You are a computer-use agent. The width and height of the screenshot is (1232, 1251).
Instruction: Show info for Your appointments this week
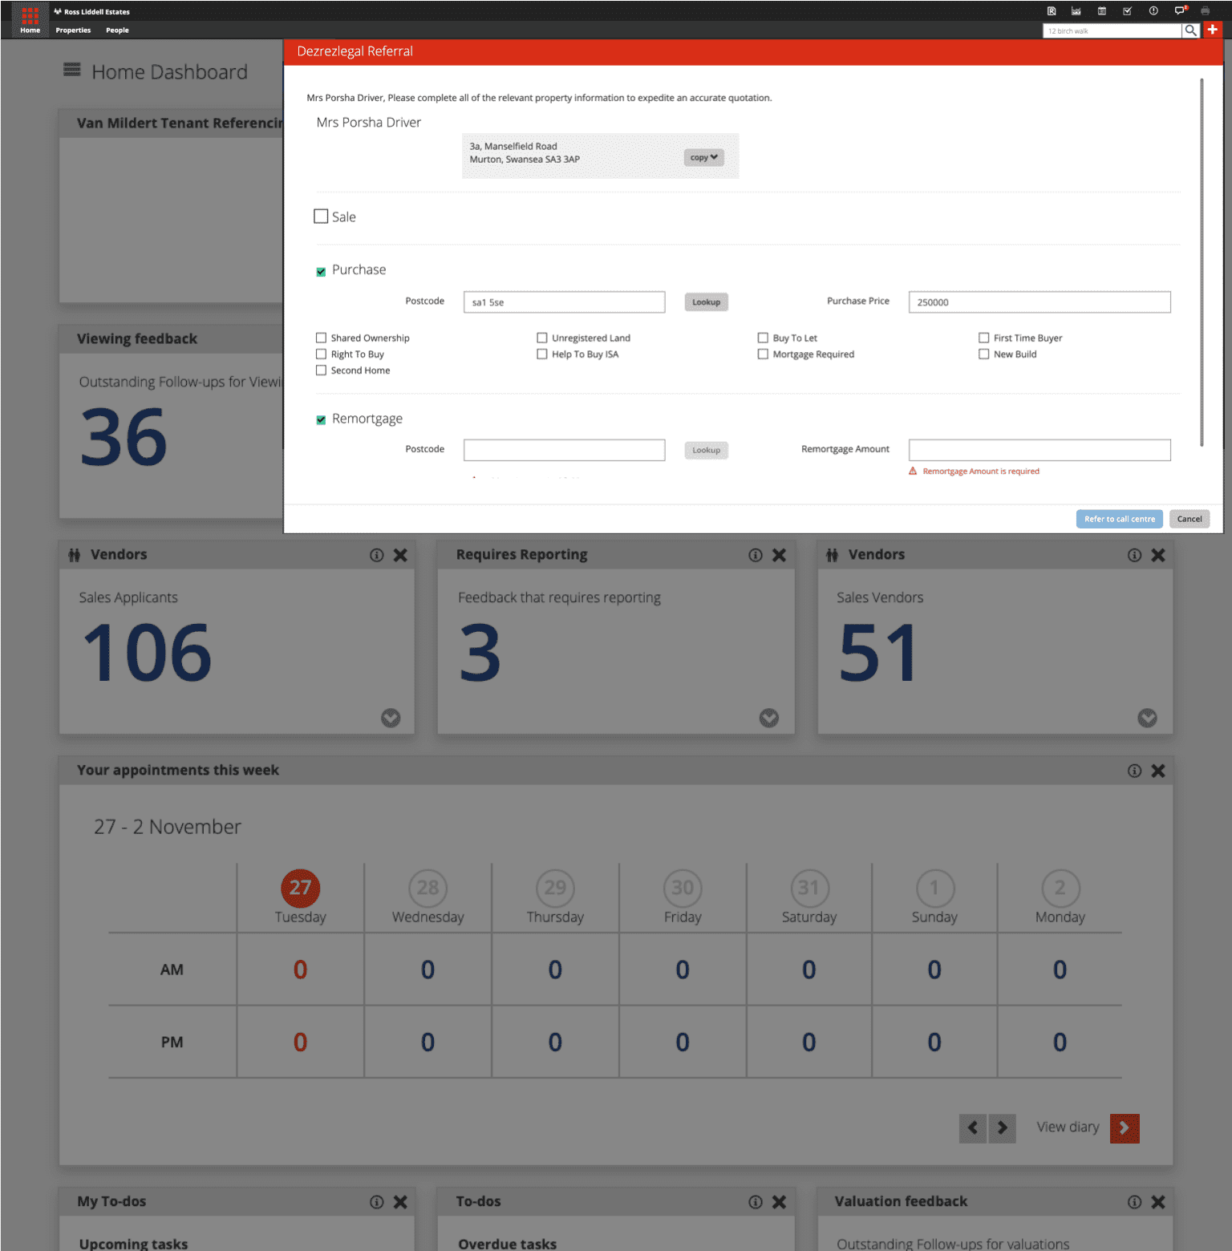pyautogui.click(x=1134, y=771)
